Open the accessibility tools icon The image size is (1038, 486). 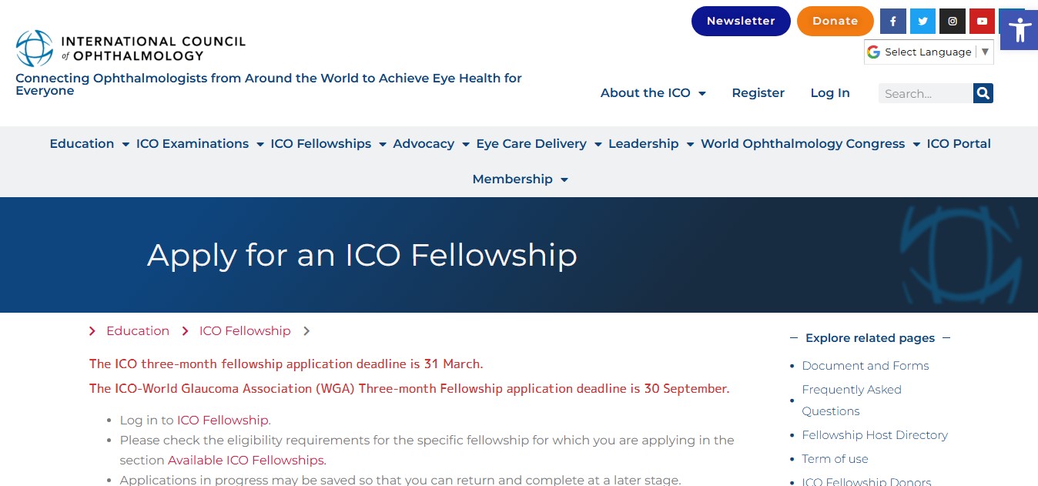tap(1019, 30)
